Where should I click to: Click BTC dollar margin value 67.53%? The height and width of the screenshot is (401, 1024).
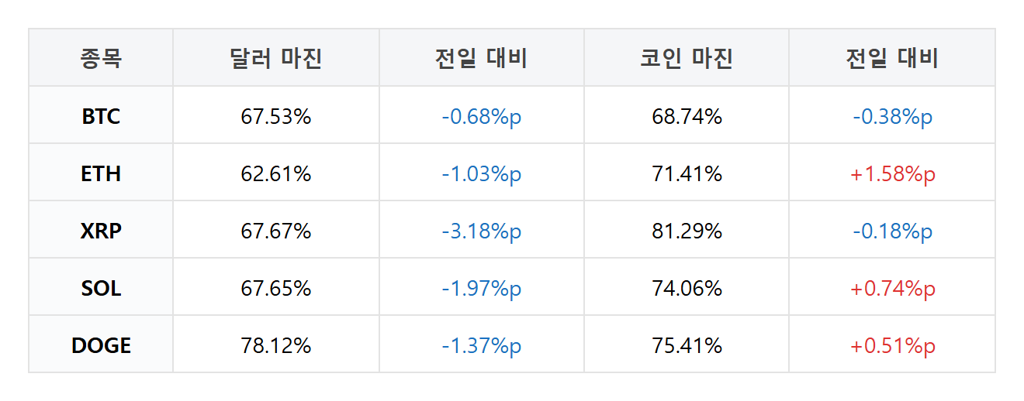pyautogui.click(x=276, y=116)
